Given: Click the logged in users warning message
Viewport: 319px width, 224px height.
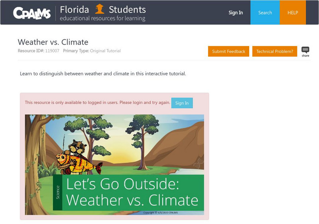Looking at the screenshot, I should pos(97,103).
